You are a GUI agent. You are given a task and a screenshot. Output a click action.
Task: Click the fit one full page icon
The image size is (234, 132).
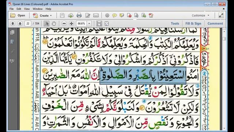[106, 23]
